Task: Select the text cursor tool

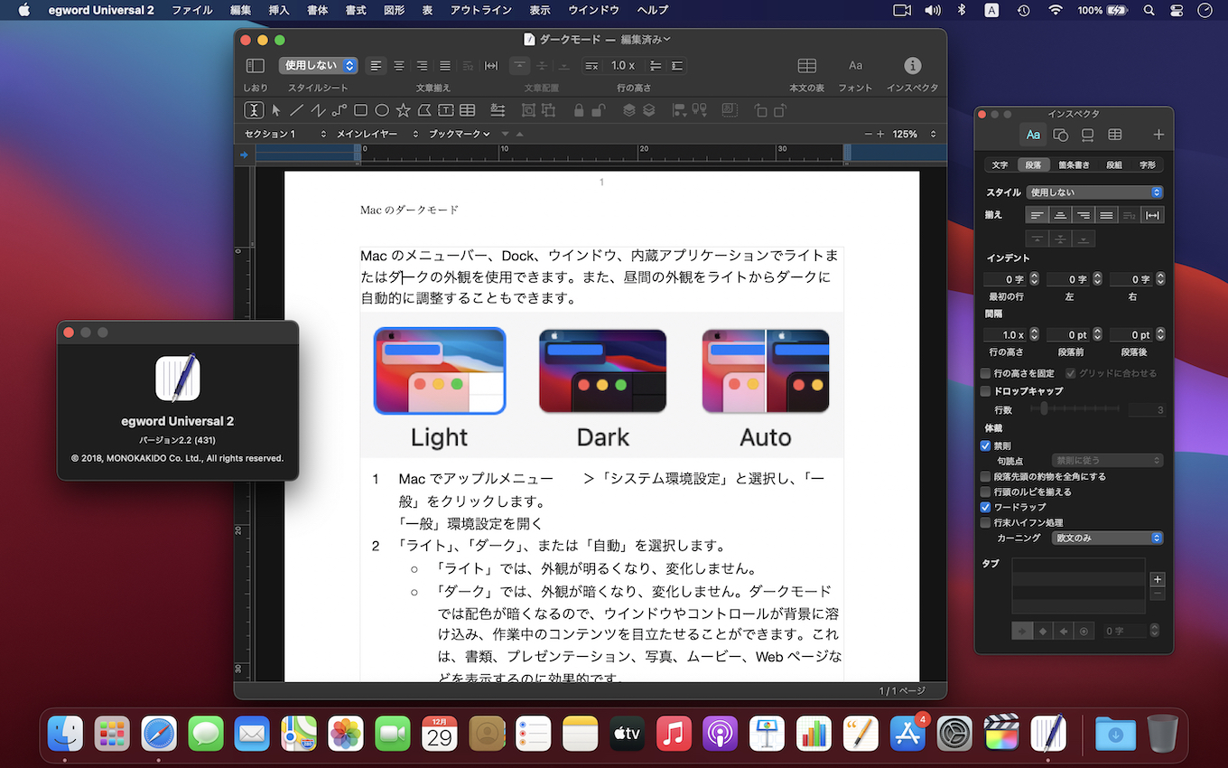Action: coord(254,110)
